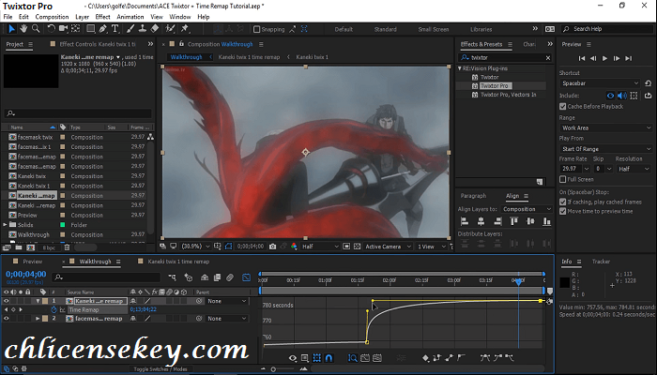Open the Graph Editor toggle icon
Screen dimensions: 657x375
(x=246, y=277)
